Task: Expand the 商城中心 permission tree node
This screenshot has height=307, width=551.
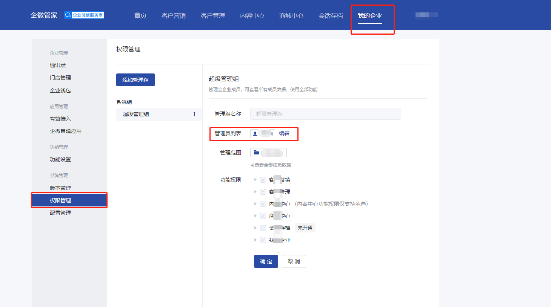Action: tap(255, 216)
